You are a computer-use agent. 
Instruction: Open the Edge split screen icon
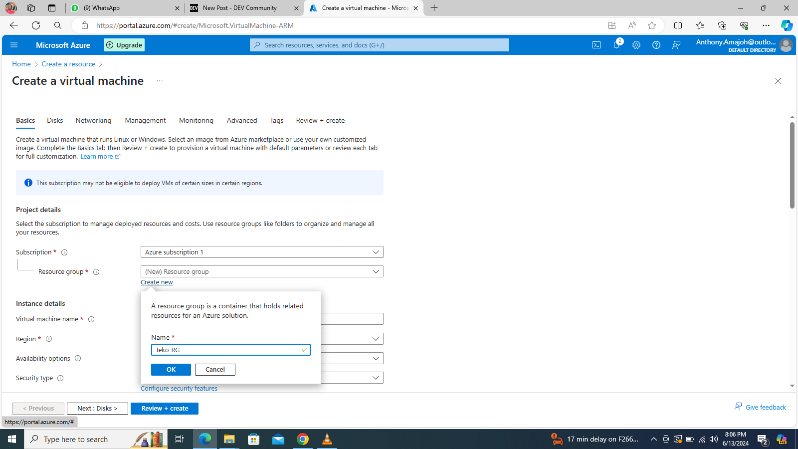[x=678, y=25]
